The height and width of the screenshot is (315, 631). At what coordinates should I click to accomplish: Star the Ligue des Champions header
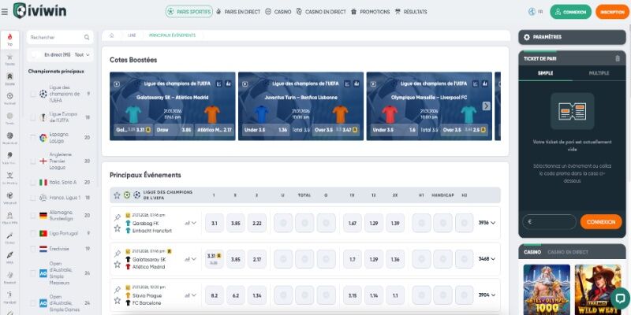117,195
